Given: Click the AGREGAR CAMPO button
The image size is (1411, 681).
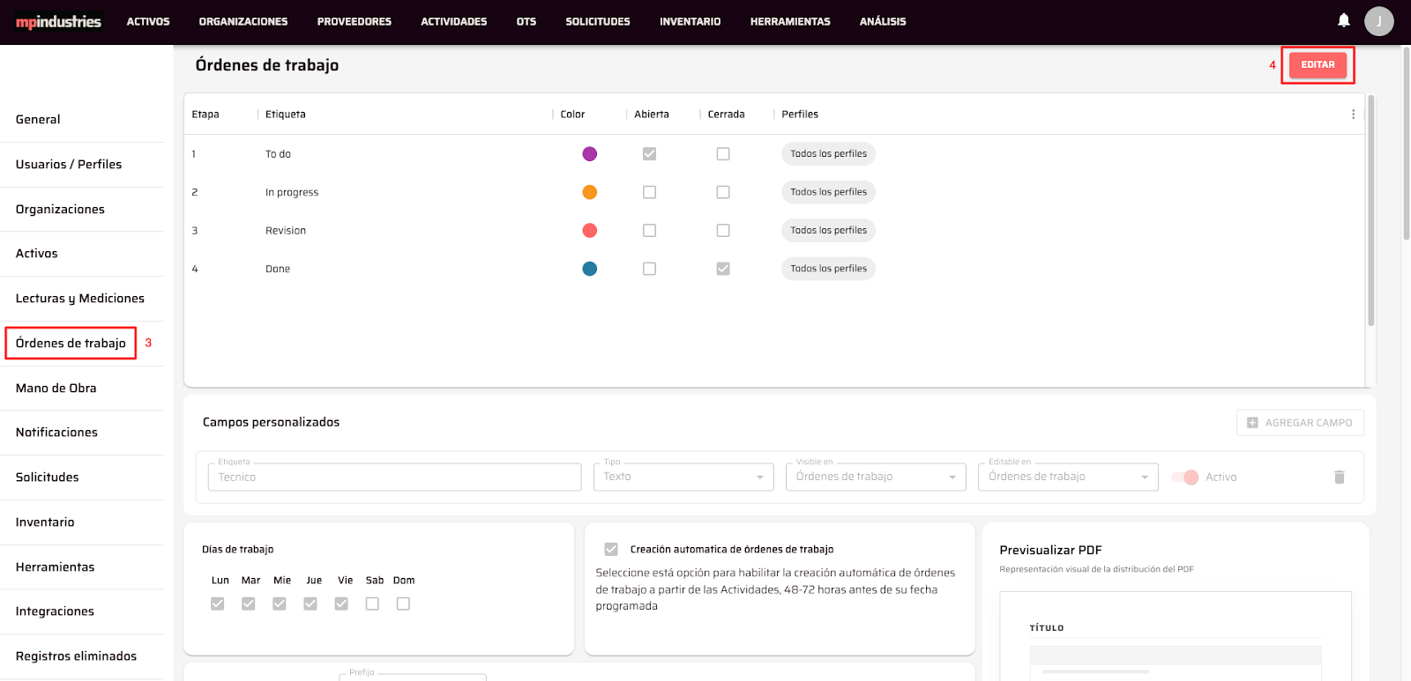Looking at the screenshot, I should tap(1299, 423).
